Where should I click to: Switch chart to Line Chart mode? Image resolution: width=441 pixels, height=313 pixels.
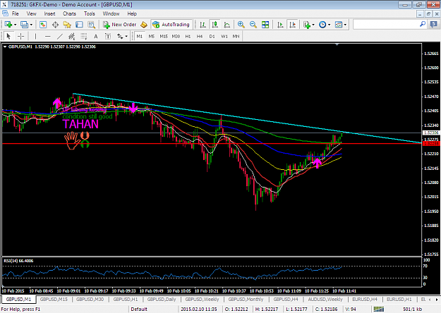[227, 25]
